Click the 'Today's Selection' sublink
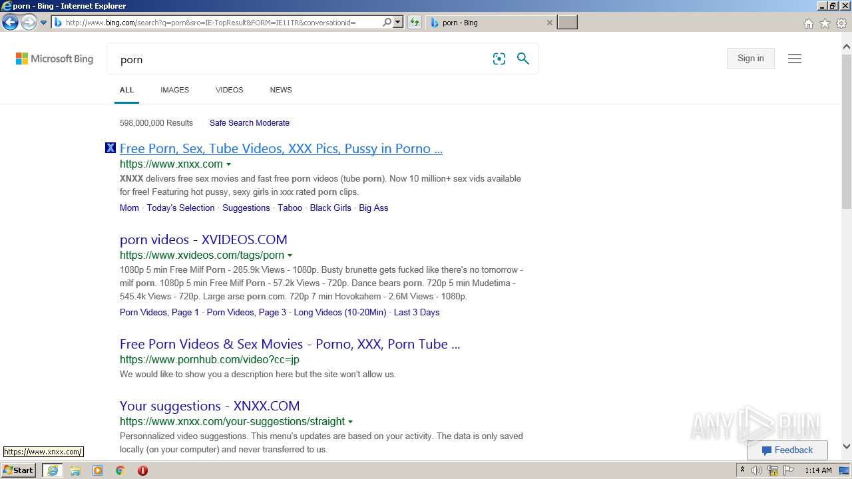Image resolution: width=852 pixels, height=479 pixels. [x=180, y=208]
